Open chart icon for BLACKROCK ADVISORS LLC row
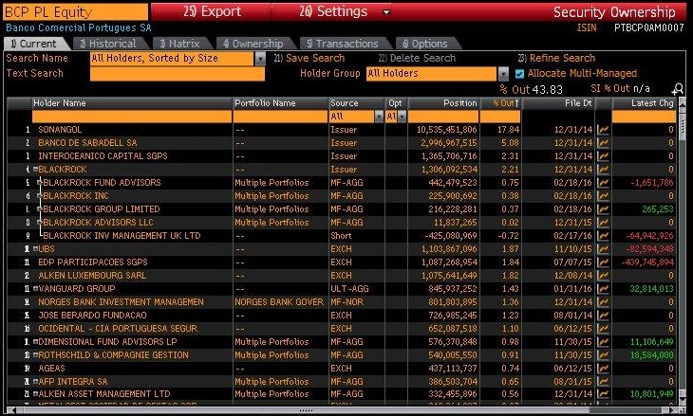This screenshot has height=416, width=693. (603, 223)
